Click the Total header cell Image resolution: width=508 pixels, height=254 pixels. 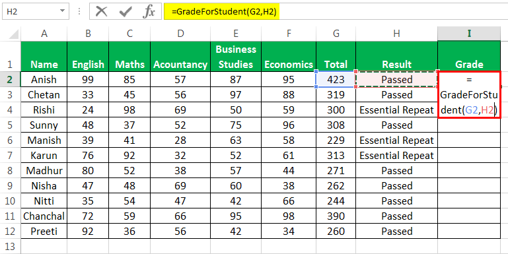[x=336, y=57]
